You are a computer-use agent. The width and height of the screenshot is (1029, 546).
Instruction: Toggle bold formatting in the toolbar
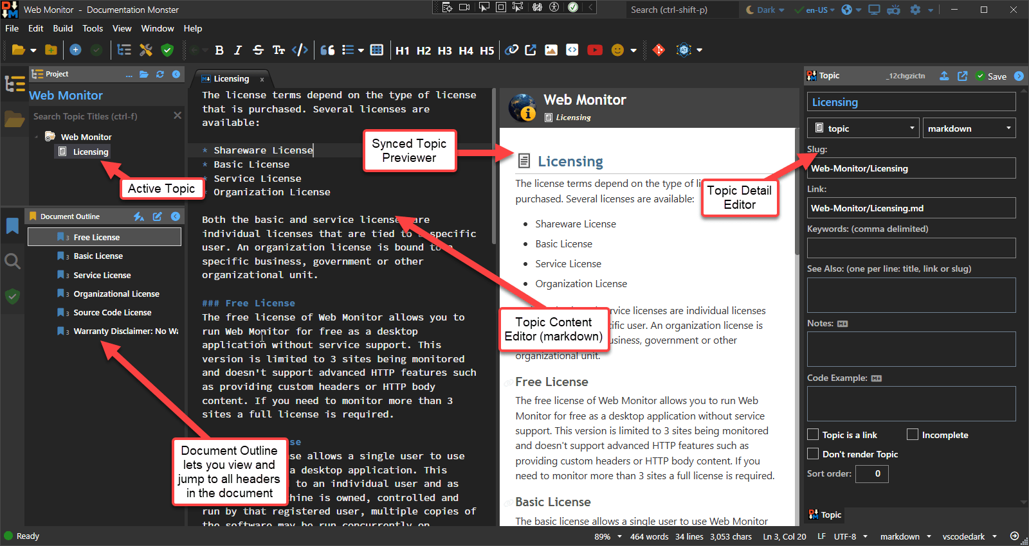click(219, 50)
